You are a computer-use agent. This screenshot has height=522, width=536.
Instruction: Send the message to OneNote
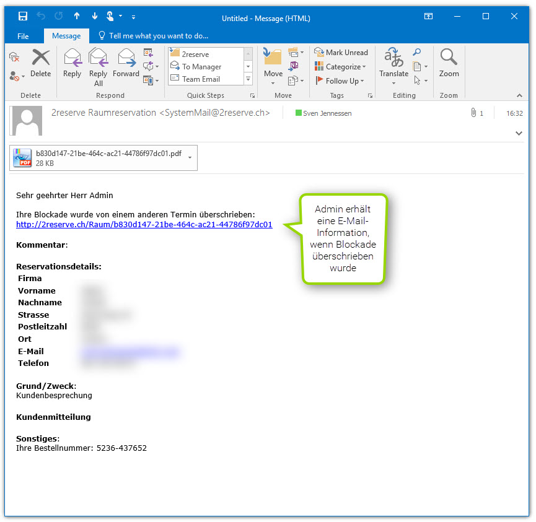[293, 64]
